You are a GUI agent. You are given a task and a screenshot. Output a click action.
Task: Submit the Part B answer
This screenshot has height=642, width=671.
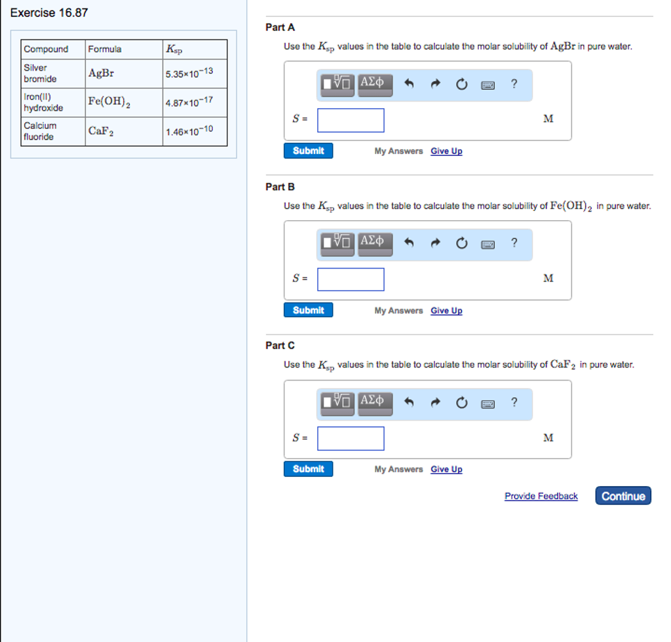pyautogui.click(x=308, y=310)
